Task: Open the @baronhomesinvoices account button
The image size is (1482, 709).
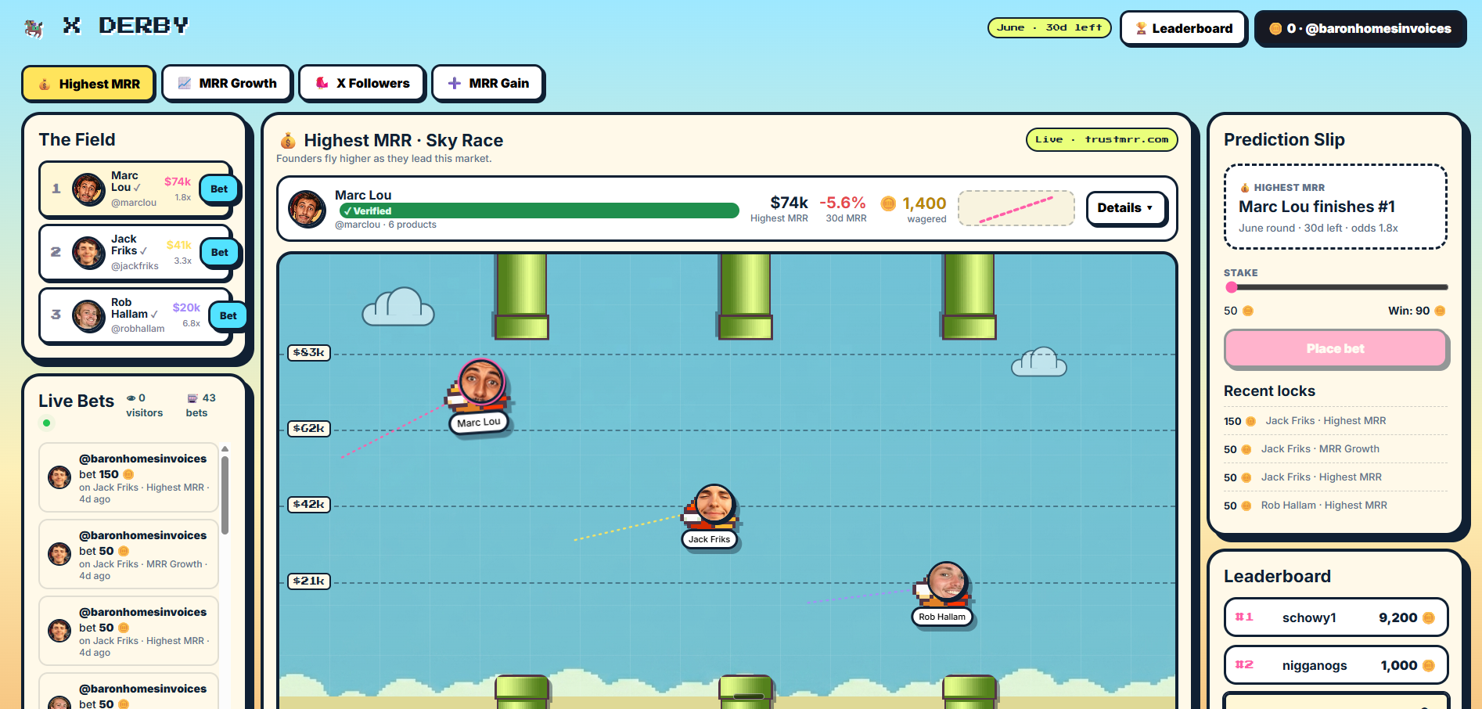Action: point(1360,28)
